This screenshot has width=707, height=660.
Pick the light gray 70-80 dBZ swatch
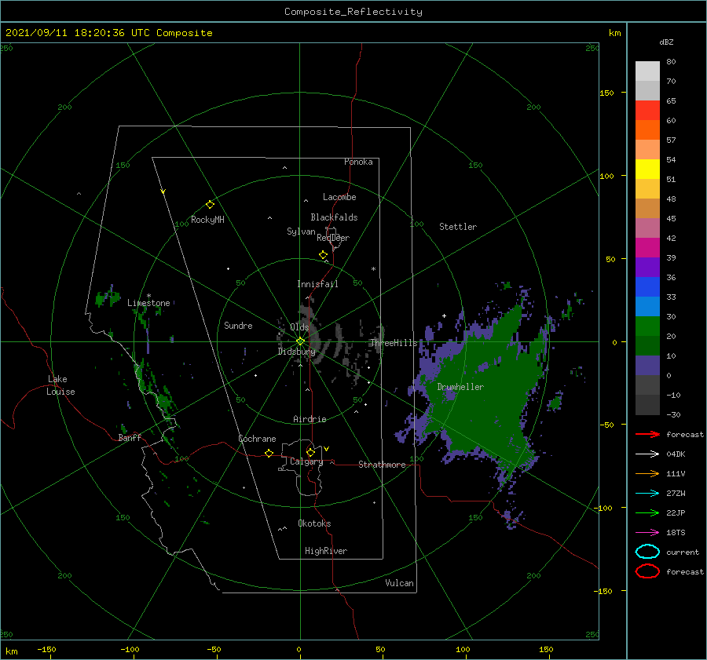click(x=647, y=71)
